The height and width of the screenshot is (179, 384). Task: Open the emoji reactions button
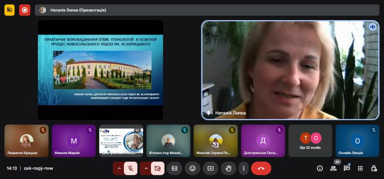pyautogui.click(x=192, y=168)
